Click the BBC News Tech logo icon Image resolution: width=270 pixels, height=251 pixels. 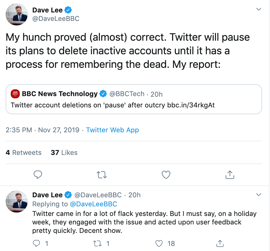click(x=15, y=94)
